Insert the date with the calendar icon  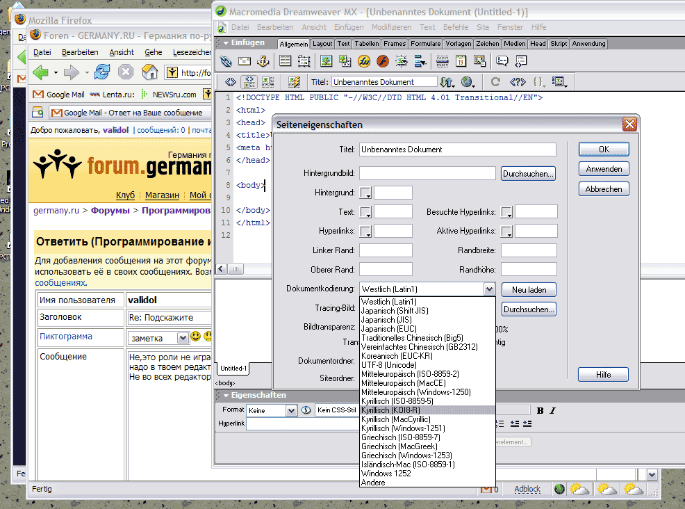(x=461, y=61)
